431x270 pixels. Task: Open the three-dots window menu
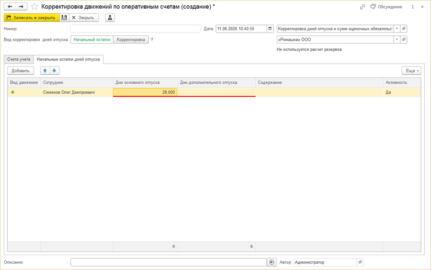tap(413, 7)
